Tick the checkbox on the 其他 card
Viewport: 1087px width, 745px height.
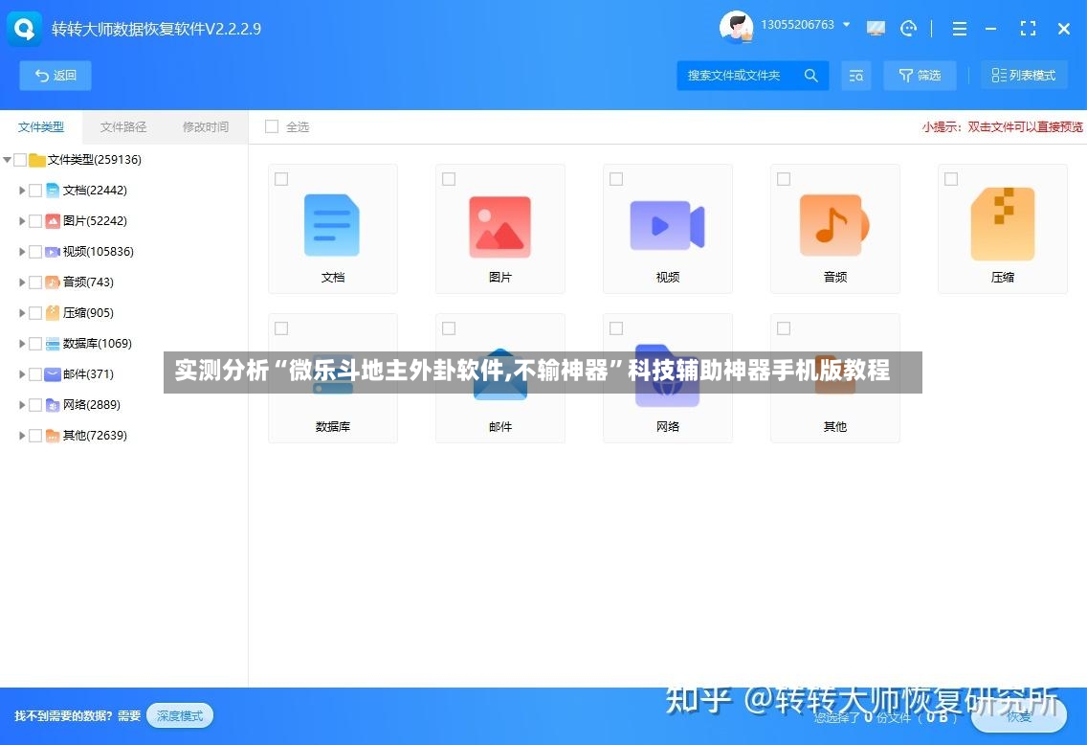coord(784,328)
